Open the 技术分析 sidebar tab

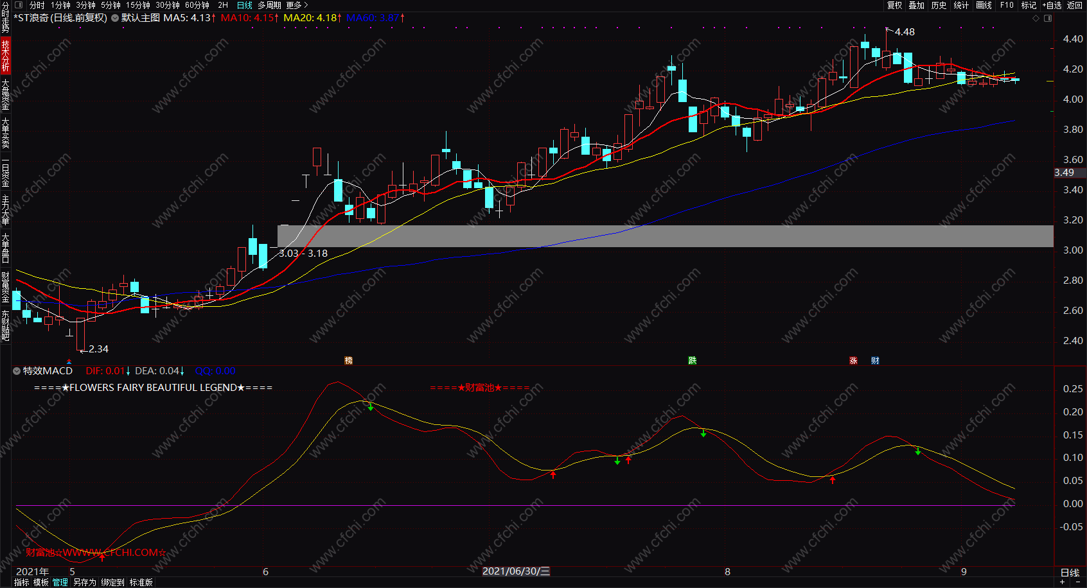pyautogui.click(x=5, y=55)
